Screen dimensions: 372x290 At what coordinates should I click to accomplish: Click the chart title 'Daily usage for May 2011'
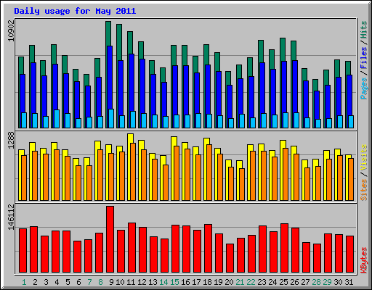[75, 11]
